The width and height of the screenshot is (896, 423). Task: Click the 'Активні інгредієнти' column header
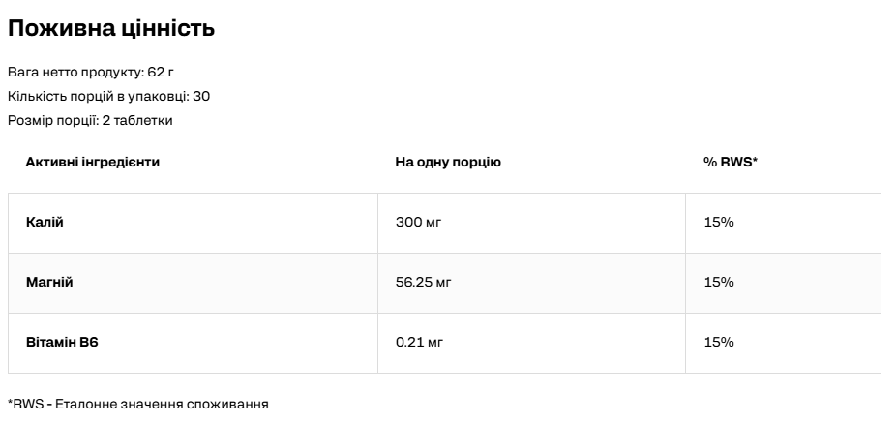coord(93,162)
